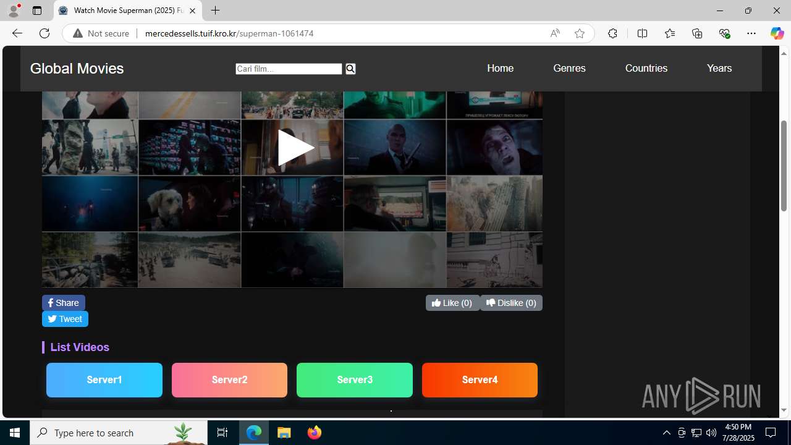Open Browser essentials heart icon
Viewport: 791px width, 445px height.
tap(724, 33)
